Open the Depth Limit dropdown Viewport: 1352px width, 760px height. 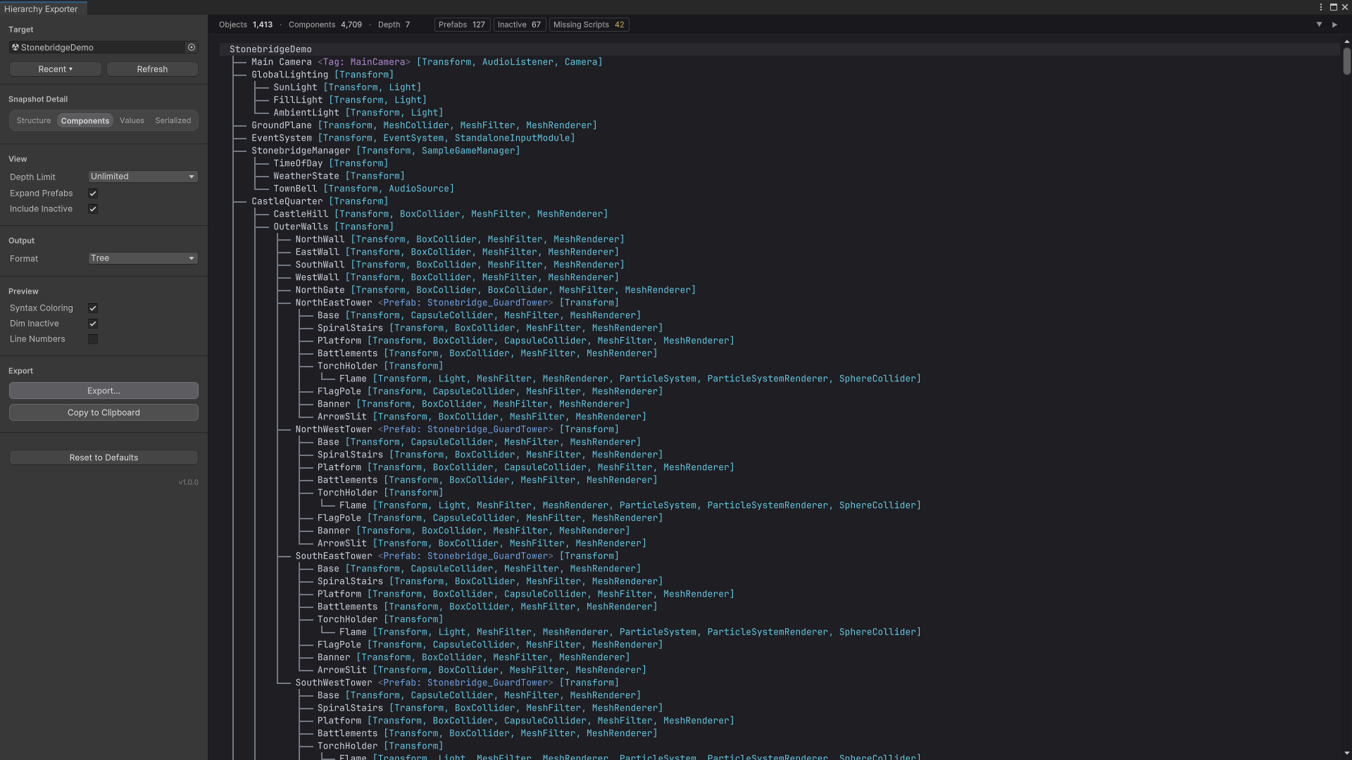[x=143, y=177]
